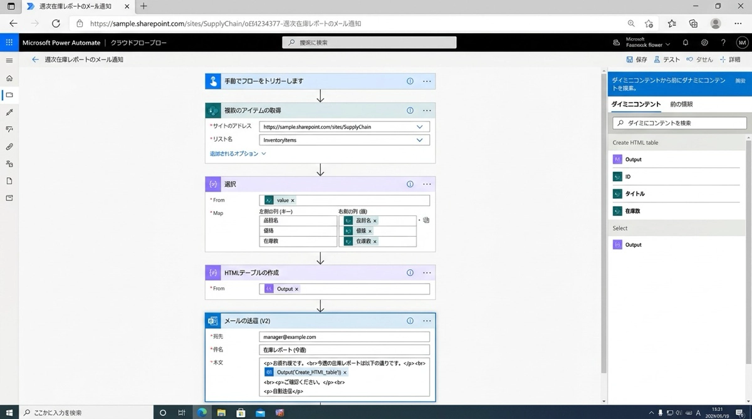Open the notifications bell icon
Viewport: 752px width, 419px height.
685,43
